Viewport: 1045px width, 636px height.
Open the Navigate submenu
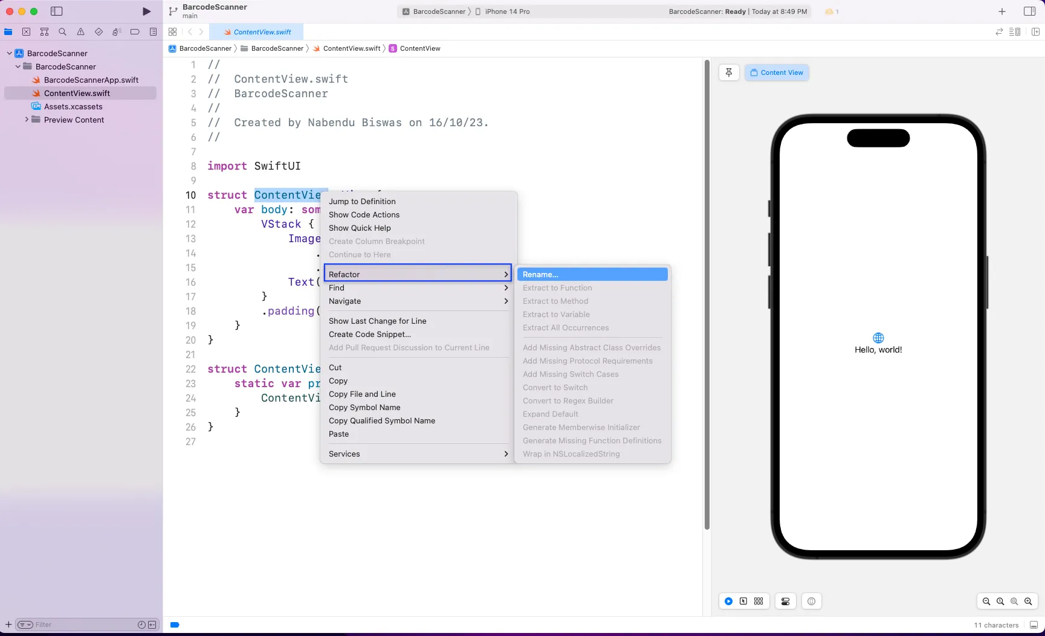(x=418, y=301)
